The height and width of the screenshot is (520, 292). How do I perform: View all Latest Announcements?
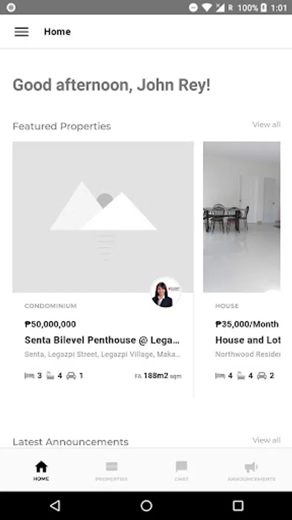tap(267, 440)
